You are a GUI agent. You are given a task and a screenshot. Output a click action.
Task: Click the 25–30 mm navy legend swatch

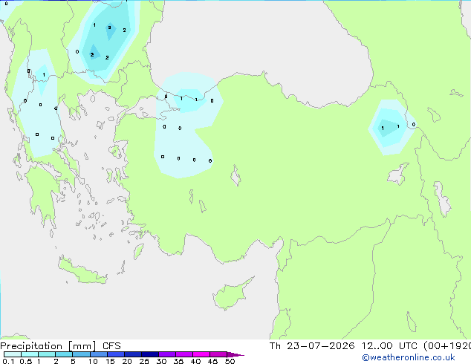(x=149, y=354)
